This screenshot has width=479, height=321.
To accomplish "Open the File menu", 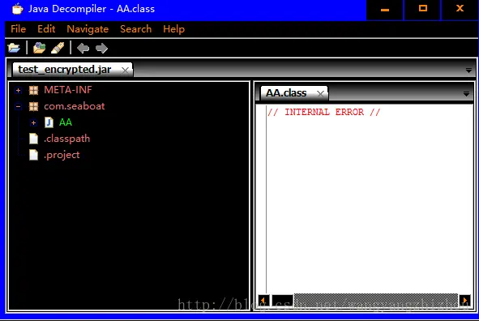I will pyautogui.click(x=18, y=29).
